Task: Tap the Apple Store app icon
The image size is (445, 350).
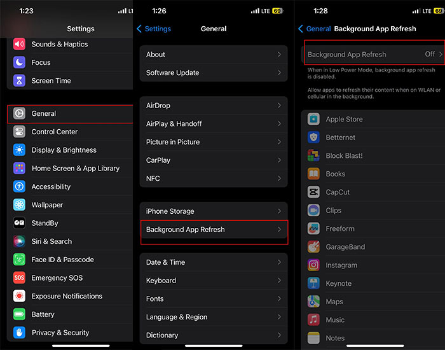Action: (313, 119)
